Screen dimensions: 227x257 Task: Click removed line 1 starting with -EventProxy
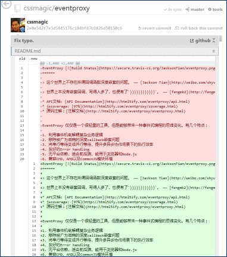[128, 68]
